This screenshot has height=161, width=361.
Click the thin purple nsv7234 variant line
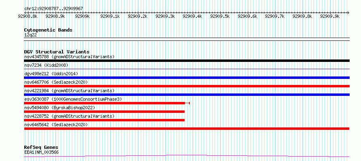(187, 69)
